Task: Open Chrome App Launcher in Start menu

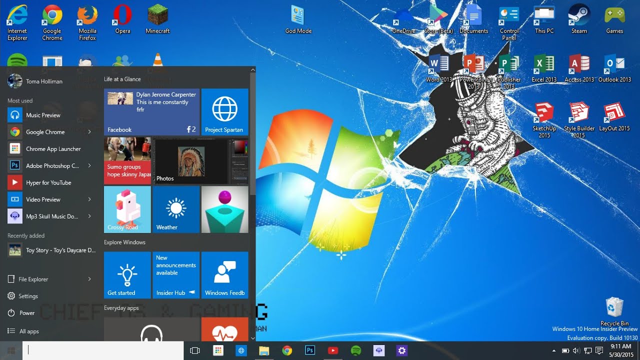Action: click(50, 149)
